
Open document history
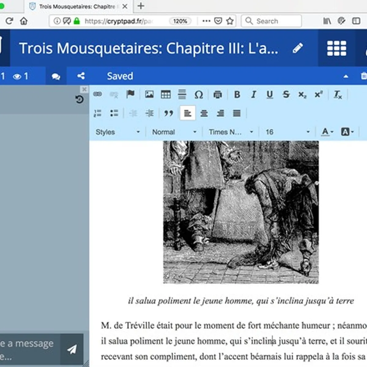79,99
